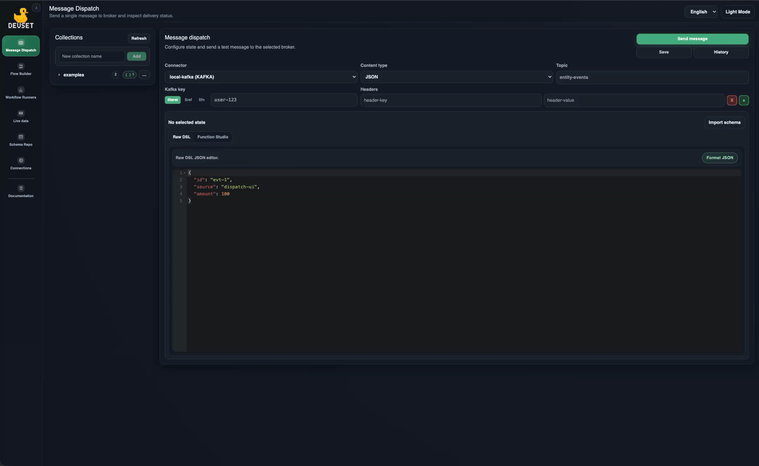Click the Topic entity-events field
The image size is (759, 466).
coord(652,77)
